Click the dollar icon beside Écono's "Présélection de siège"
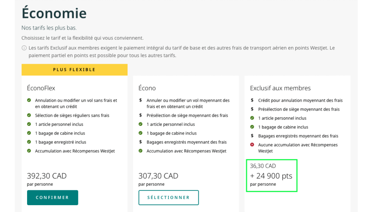The width and height of the screenshot is (370, 212). tap(141, 115)
